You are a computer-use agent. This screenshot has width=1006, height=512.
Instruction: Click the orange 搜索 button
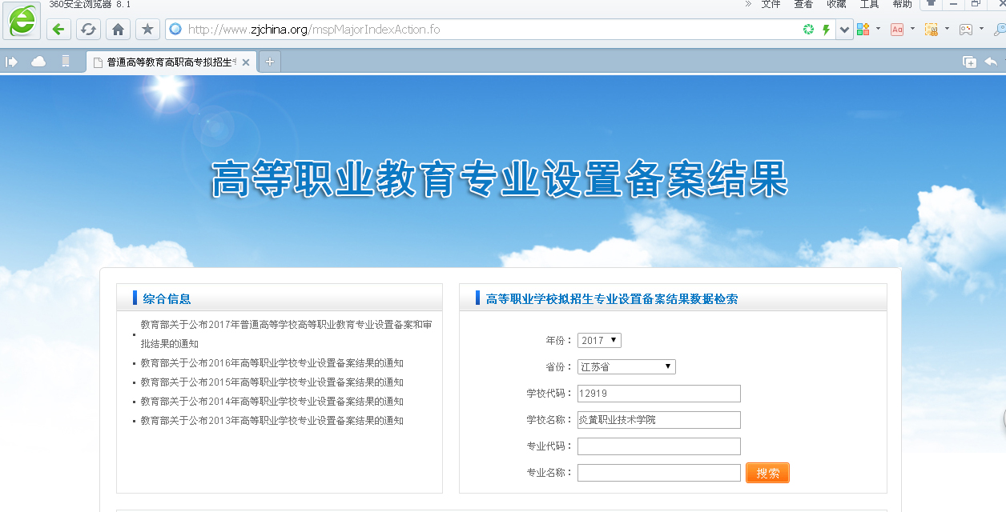point(767,473)
